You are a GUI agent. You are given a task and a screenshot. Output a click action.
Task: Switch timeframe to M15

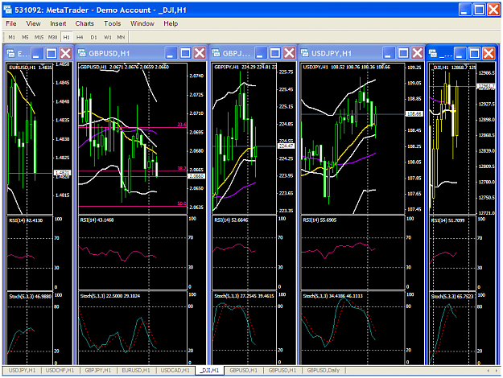tap(39, 37)
